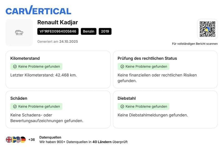The width and height of the screenshot is (223, 149).
Task: Click the checkmark icon under Schäden
Action: (15, 106)
